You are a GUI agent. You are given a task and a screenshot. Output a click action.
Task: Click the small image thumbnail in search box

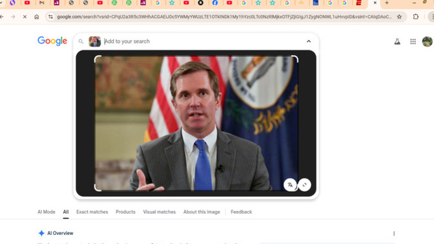tap(94, 41)
